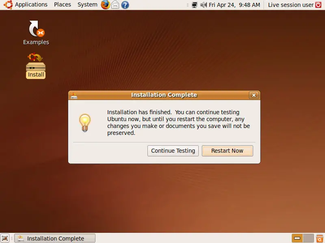Click the red power shutdown icon
This screenshot has height=243, width=325.
point(318,5)
